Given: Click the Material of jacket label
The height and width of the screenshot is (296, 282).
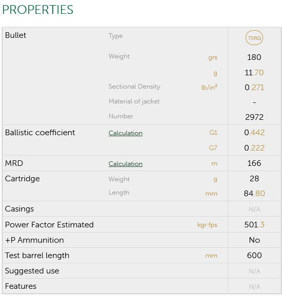Looking at the screenshot, I should point(134,101).
